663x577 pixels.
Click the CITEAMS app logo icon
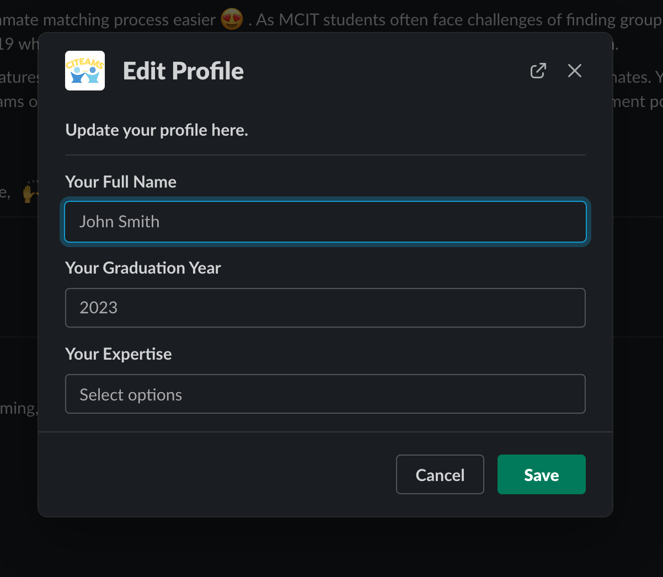click(x=85, y=71)
